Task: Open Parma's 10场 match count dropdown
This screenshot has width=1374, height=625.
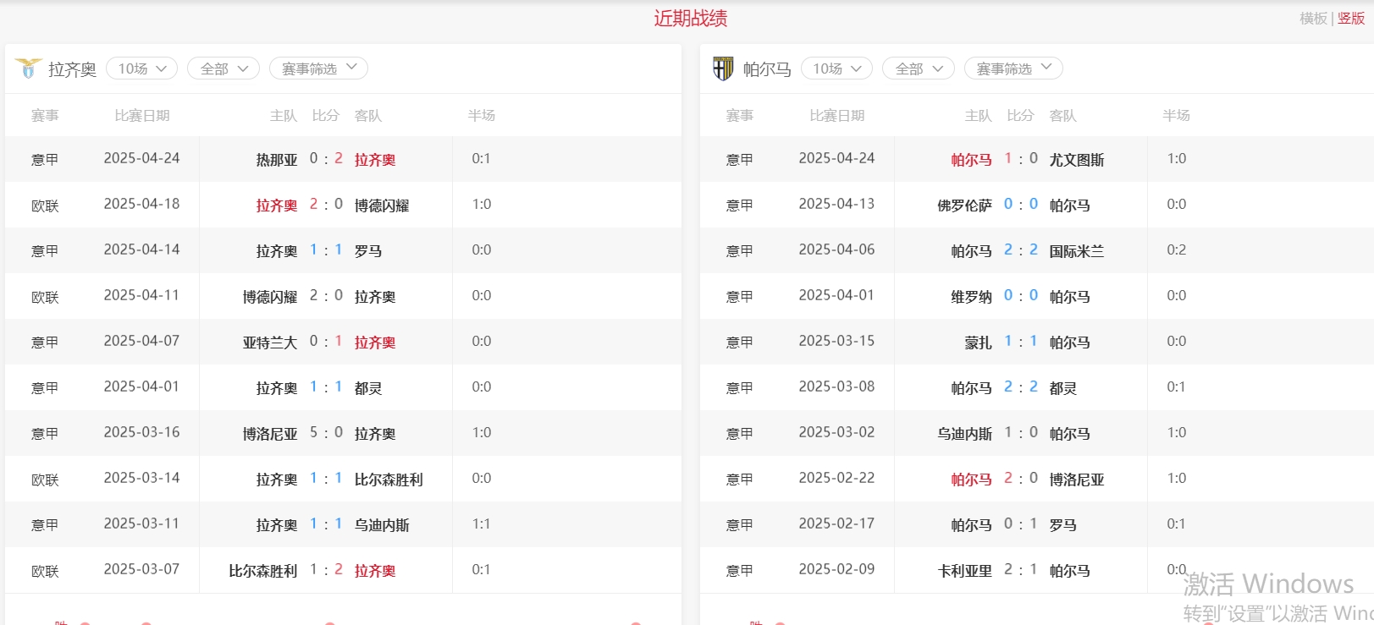Action: pos(836,69)
